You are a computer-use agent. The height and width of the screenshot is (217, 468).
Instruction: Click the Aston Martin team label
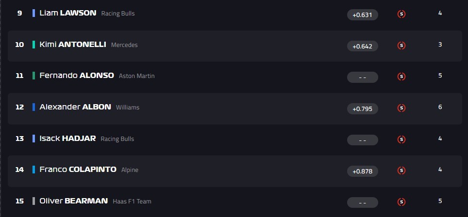point(137,76)
